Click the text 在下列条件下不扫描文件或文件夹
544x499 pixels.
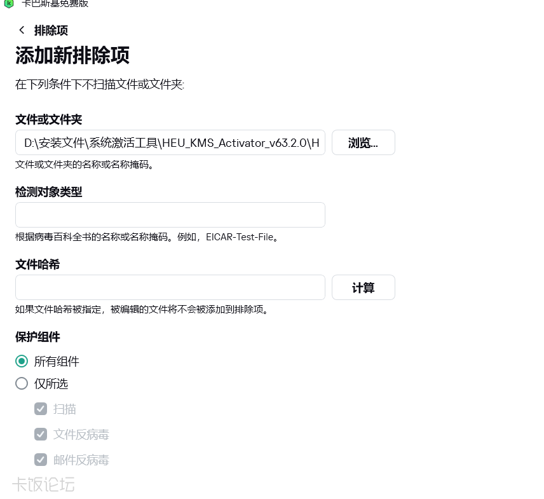point(100,85)
